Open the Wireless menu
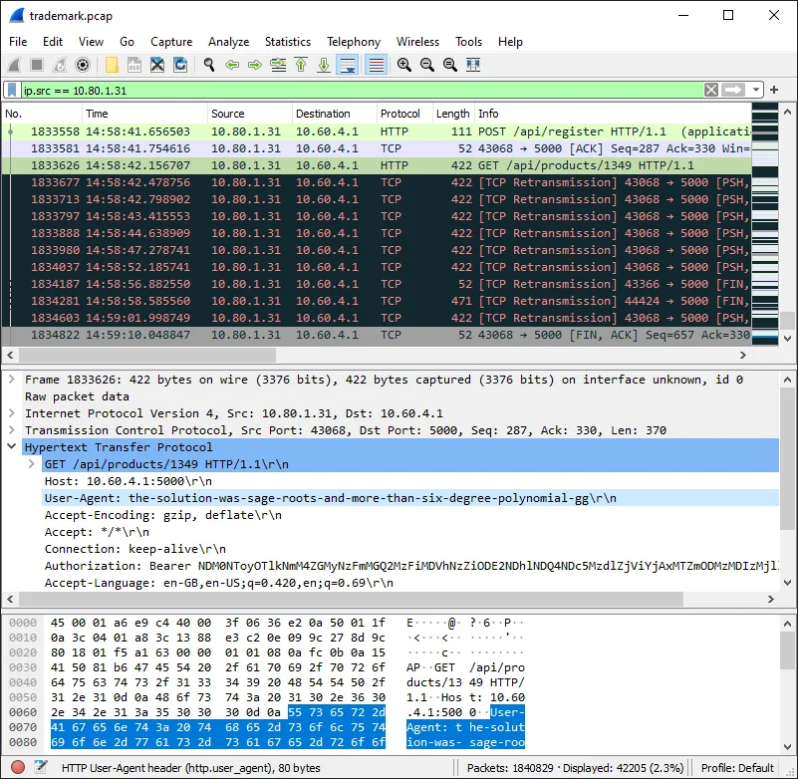 pyautogui.click(x=417, y=42)
